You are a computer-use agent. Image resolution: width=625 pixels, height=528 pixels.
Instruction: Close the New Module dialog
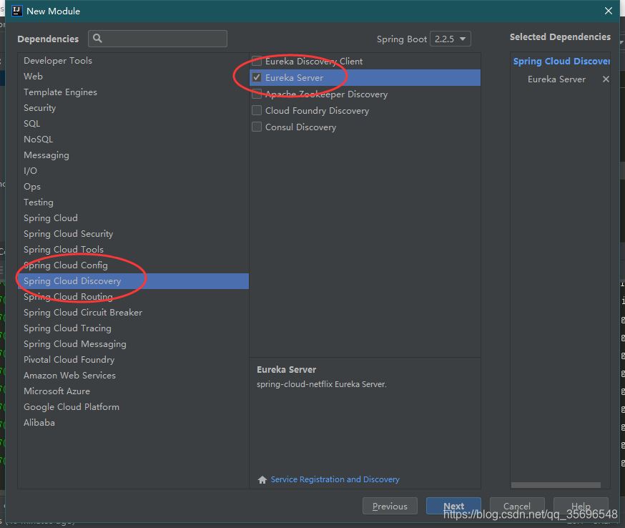[x=609, y=11]
